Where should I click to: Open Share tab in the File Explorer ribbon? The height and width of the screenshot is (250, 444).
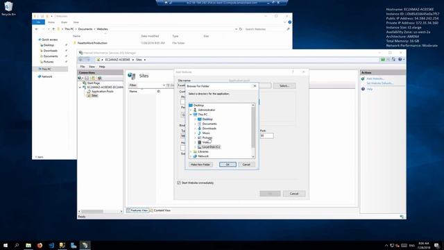(x=64, y=22)
